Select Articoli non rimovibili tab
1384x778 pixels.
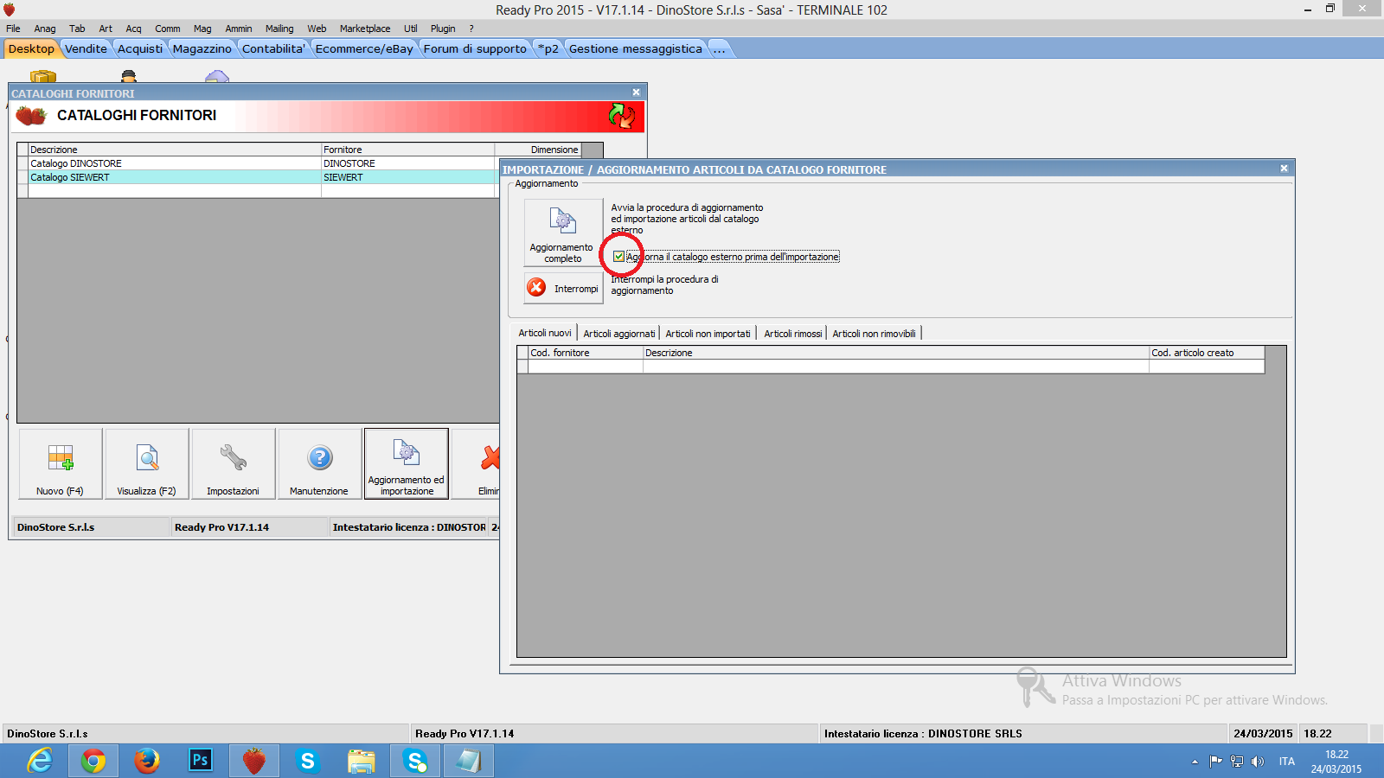point(874,334)
